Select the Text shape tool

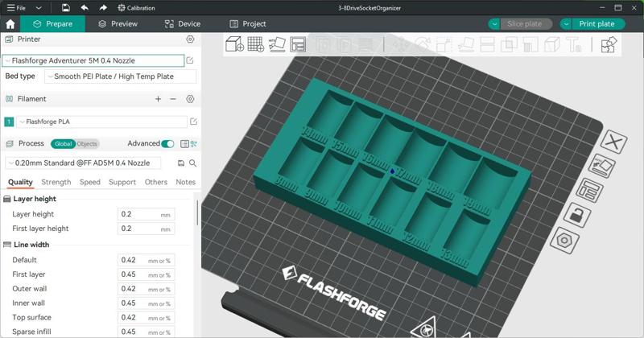click(x=573, y=44)
